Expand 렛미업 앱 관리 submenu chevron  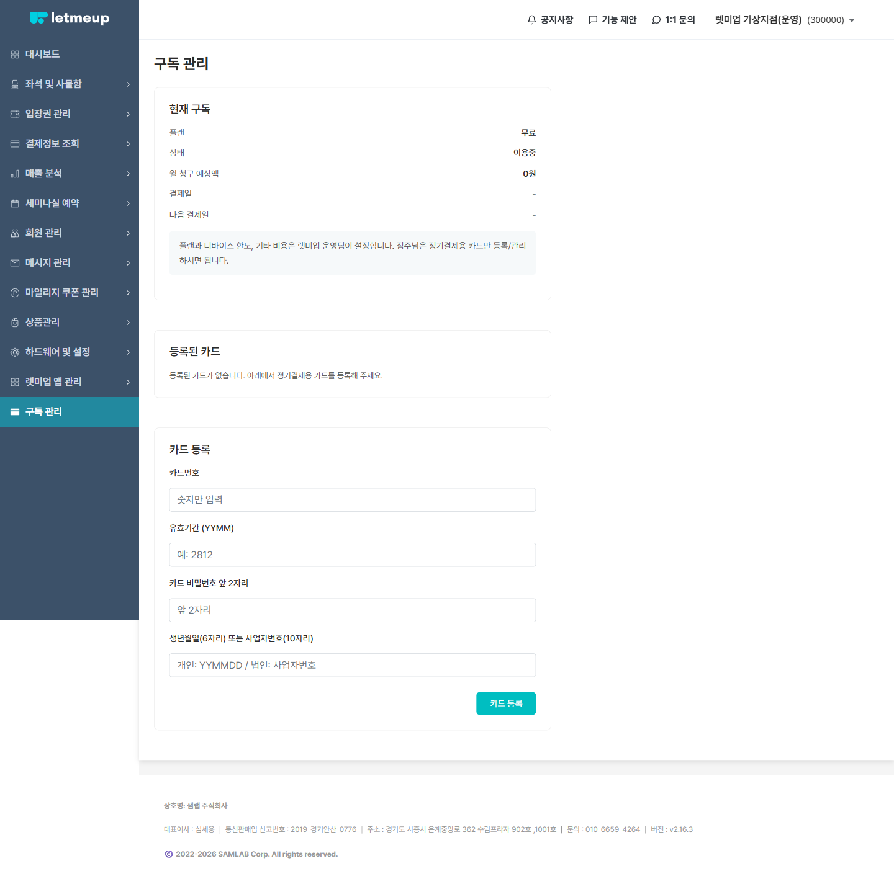(x=129, y=382)
